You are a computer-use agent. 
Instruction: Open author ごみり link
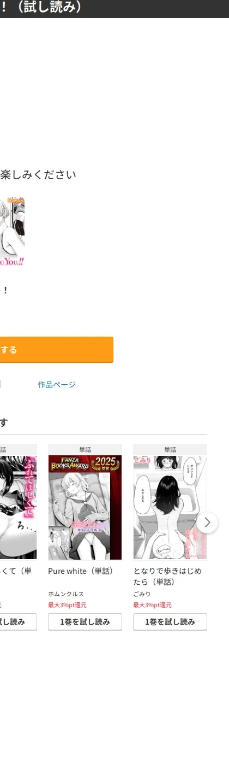point(142,594)
